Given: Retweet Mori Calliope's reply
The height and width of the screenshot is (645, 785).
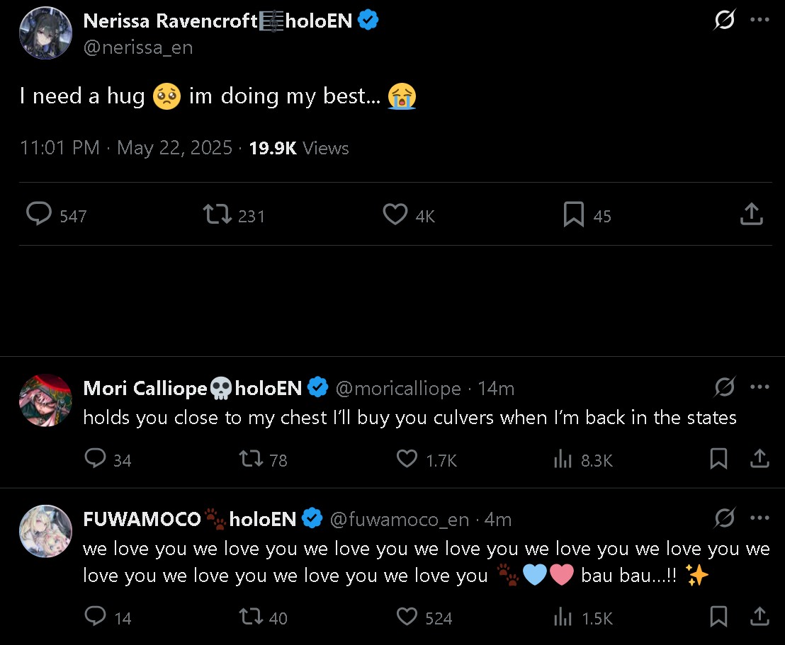Looking at the screenshot, I should coord(251,460).
